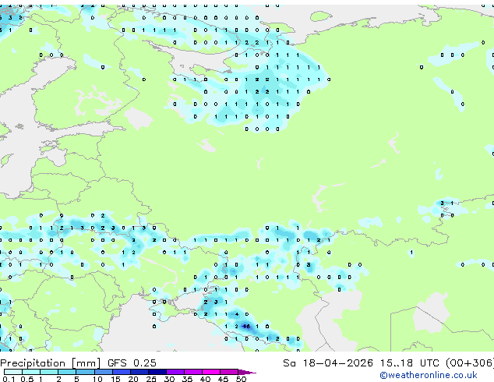Pick the 35–40 mm legend swatch

(193, 372)
